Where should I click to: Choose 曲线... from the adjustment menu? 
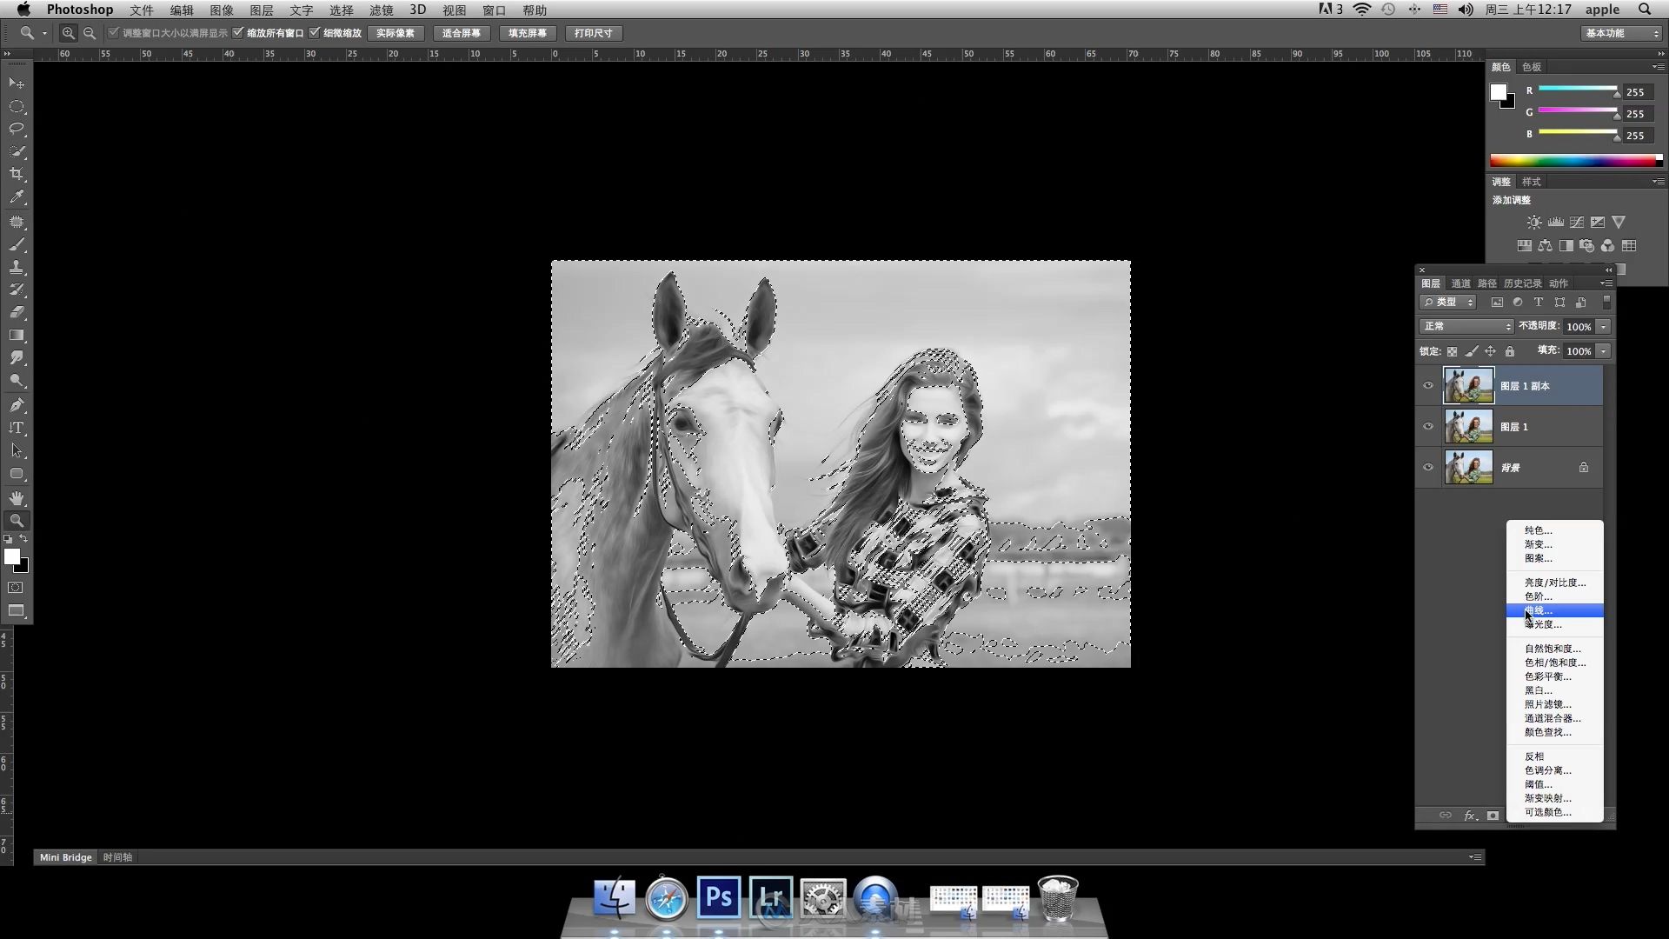pyautogui.click(x=1554, y=610)
